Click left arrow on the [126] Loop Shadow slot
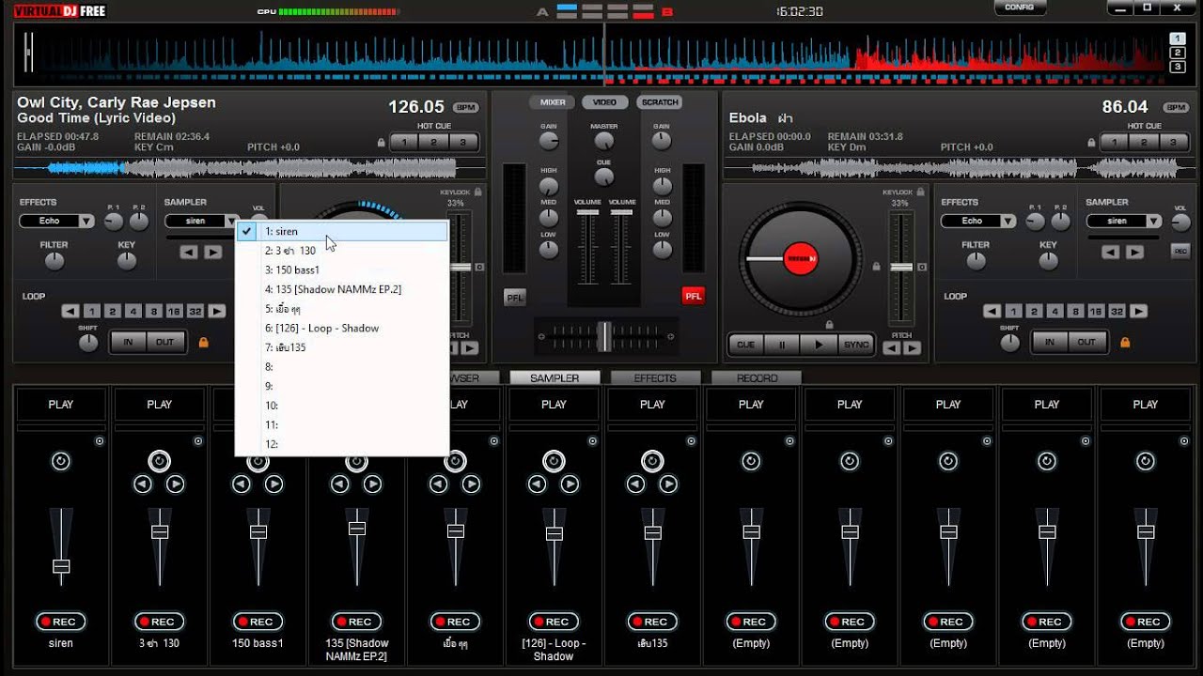The width and height of the screenshot is (1203, 676). pos(538,484)
